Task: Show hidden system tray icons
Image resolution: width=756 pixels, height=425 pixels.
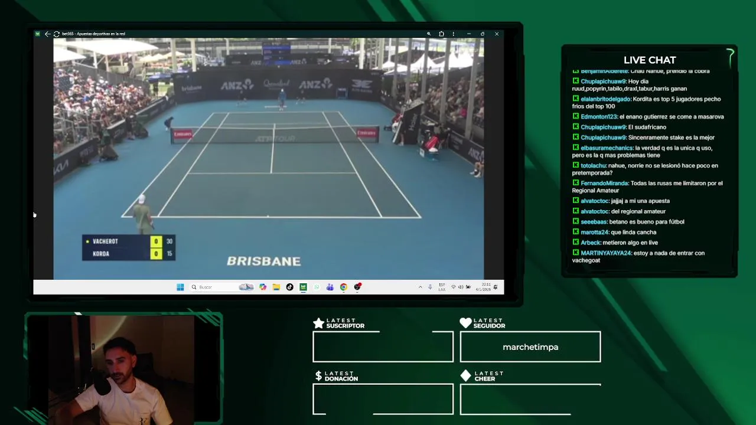Action: 420,287
